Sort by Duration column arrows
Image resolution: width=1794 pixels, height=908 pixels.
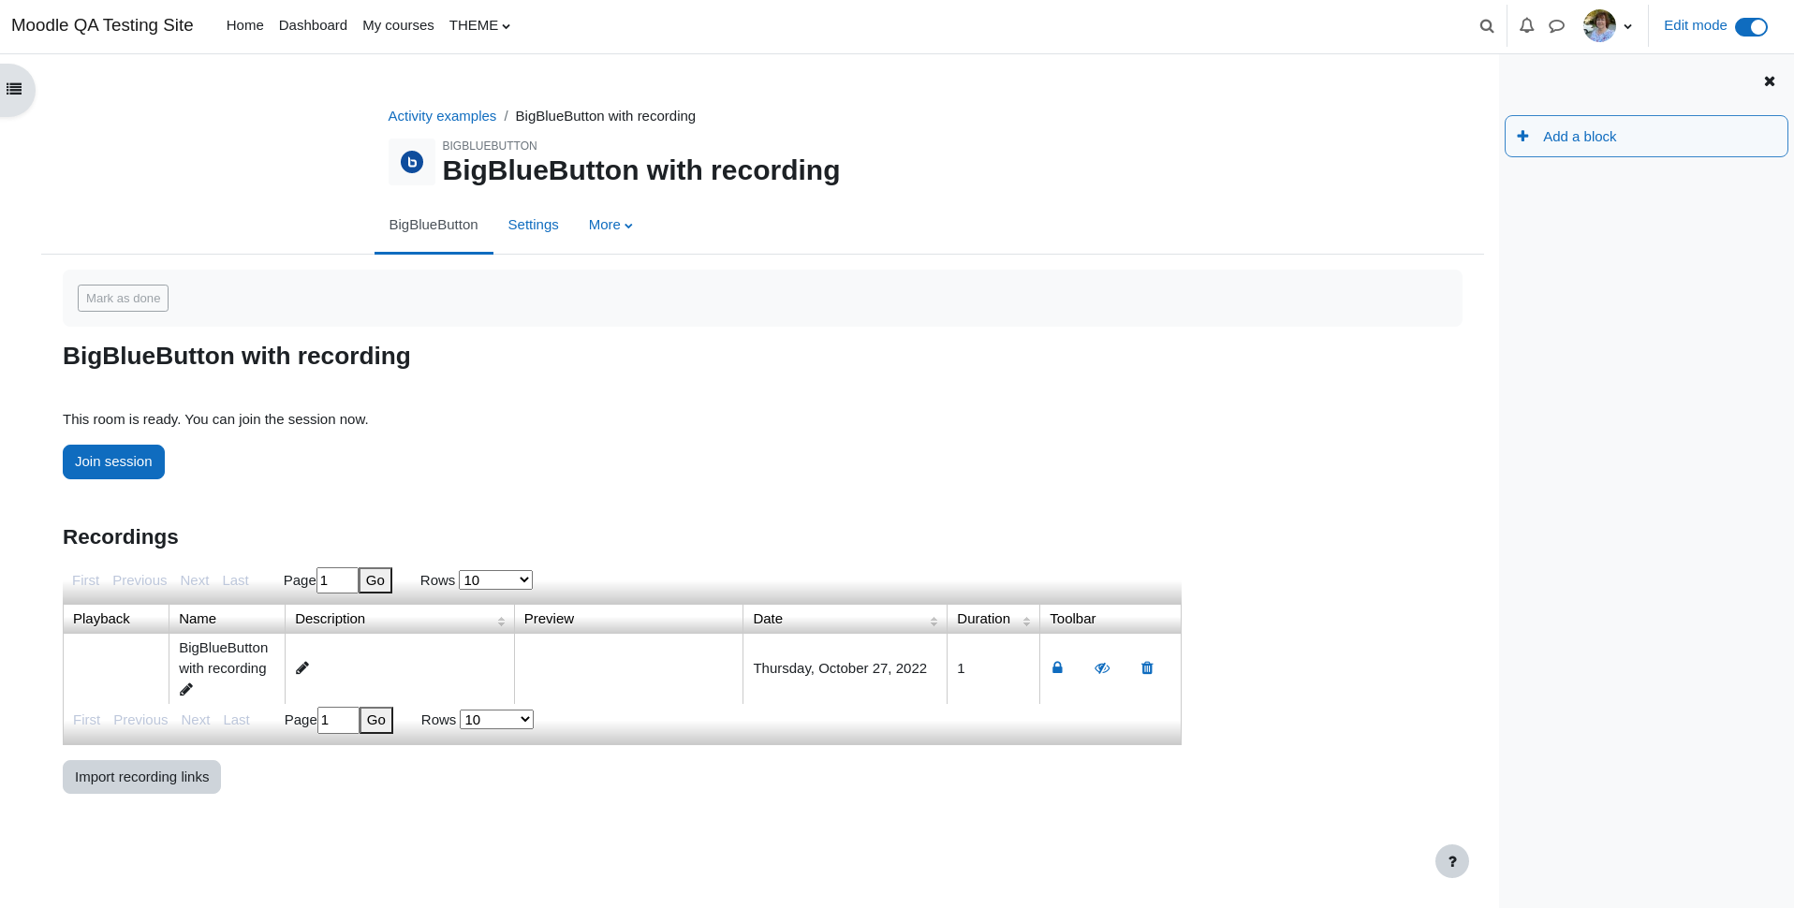pyautogui.click(x=1026, y=622)
